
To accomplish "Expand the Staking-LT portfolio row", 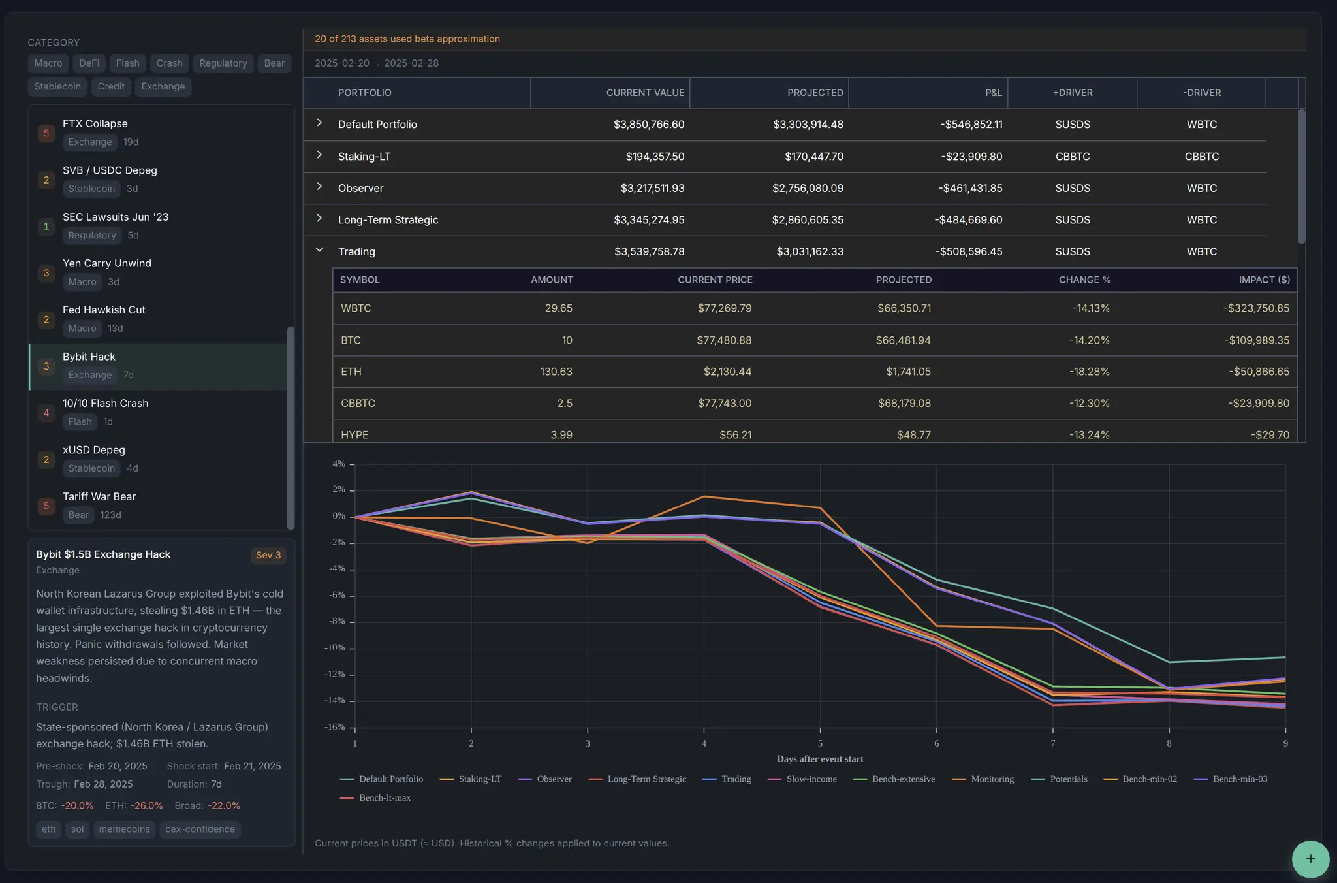I will [319, 155].
